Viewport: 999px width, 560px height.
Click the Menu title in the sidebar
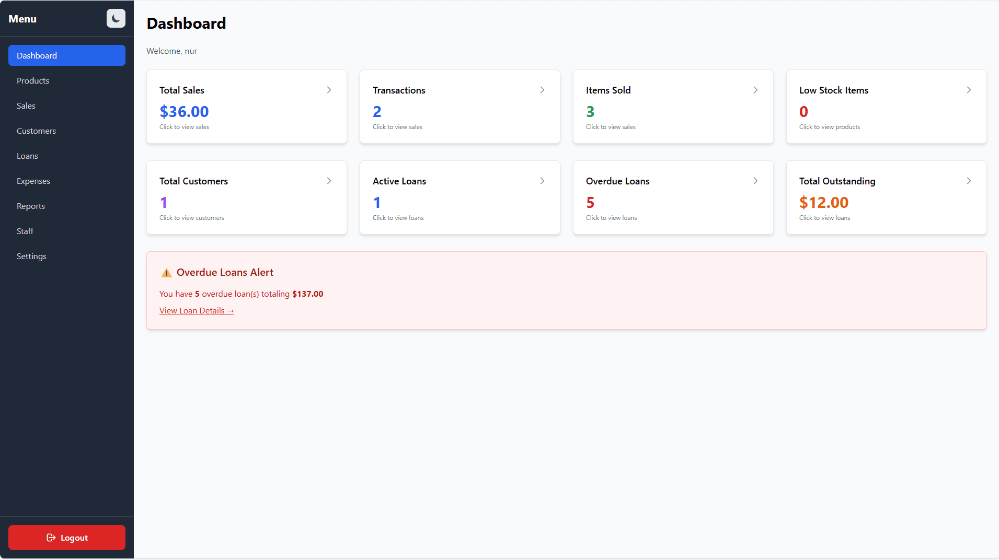click(22, 19)
